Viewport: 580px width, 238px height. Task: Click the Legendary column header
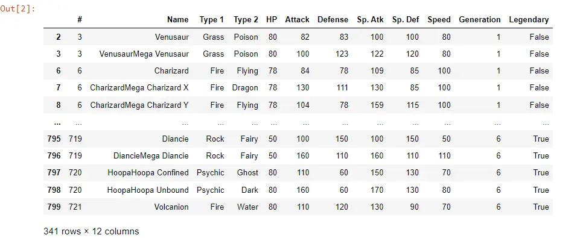coord(529,20)
